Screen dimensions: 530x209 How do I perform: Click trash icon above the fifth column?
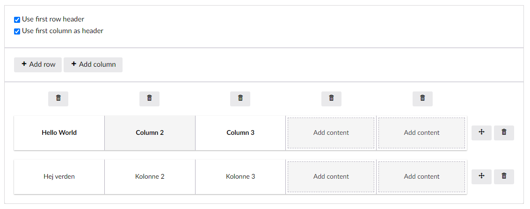tap(422, 99)
